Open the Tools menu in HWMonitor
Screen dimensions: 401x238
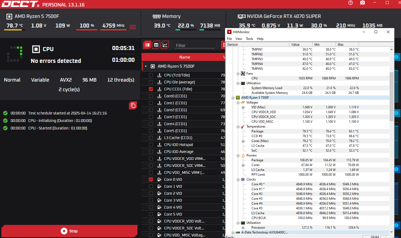coord(249,39)
